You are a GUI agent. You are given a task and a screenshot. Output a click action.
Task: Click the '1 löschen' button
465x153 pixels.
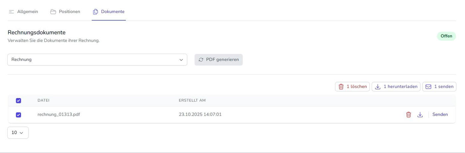click(352, 87)
